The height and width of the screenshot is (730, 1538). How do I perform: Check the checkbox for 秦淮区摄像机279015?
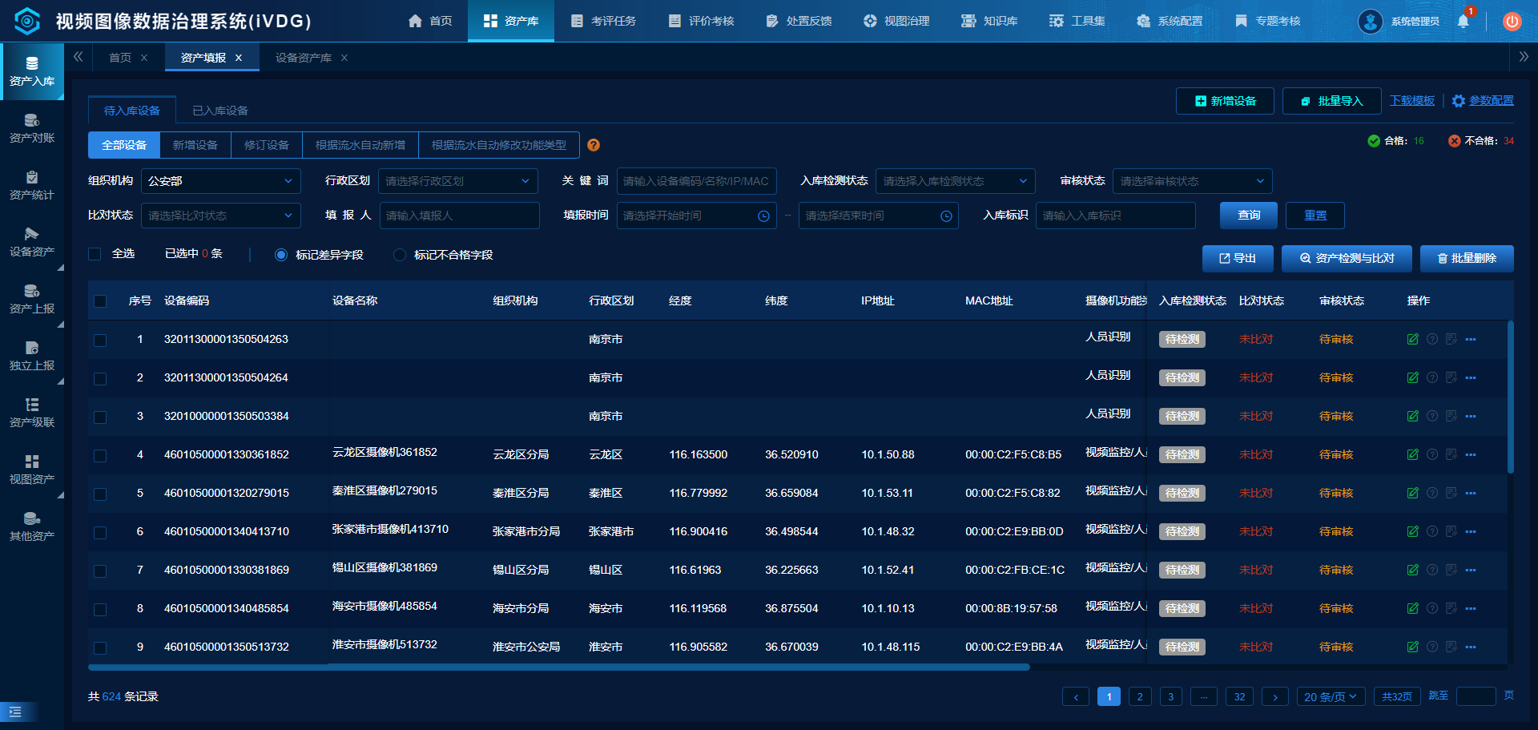pyautogui.click(x=100, y=494)
